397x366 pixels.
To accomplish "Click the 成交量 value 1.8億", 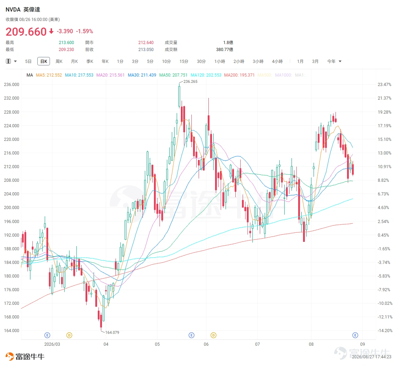I will point(228,43).
